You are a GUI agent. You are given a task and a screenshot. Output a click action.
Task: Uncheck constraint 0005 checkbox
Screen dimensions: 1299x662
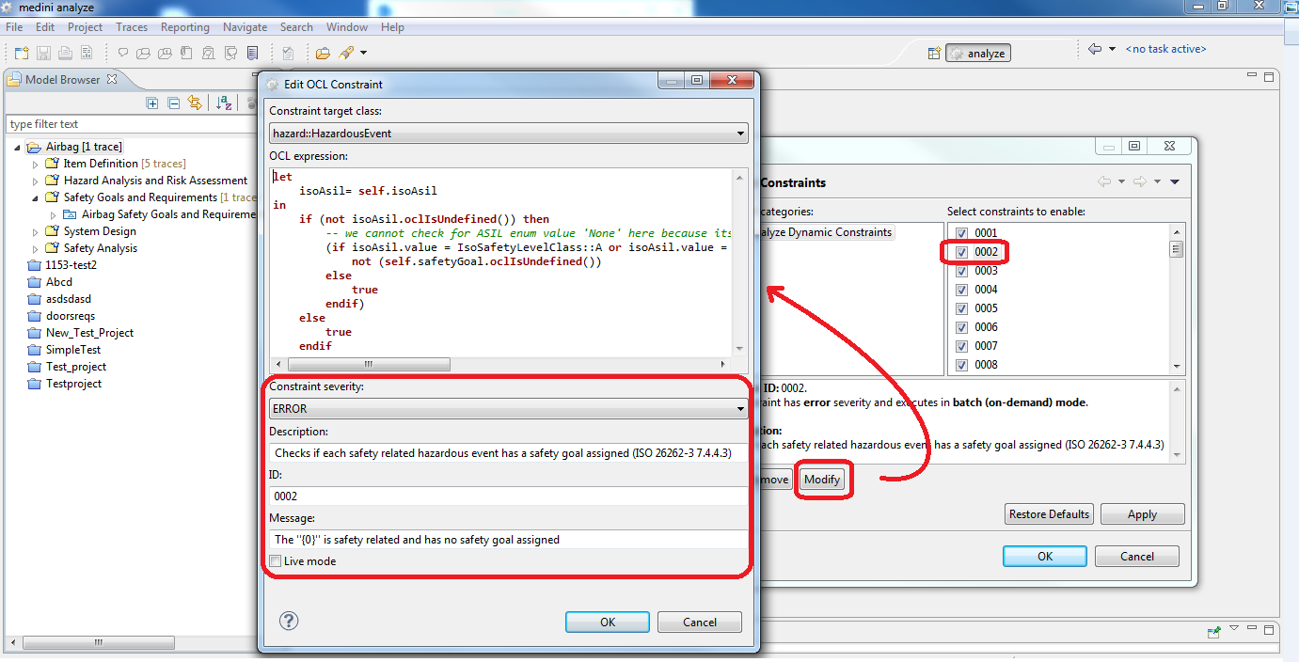coord(961,308)
